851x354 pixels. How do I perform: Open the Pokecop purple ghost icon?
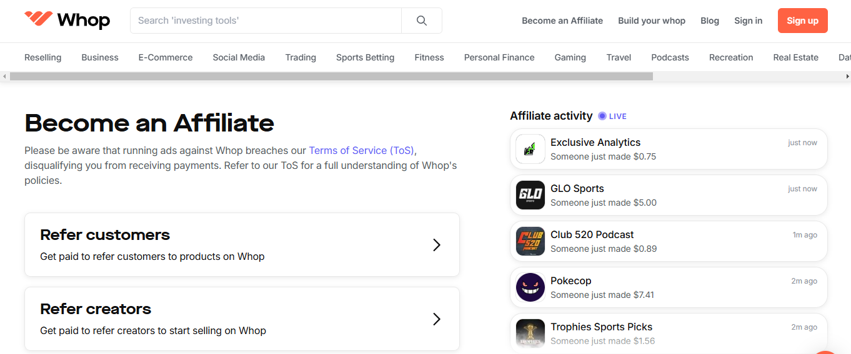click(530, 287)
